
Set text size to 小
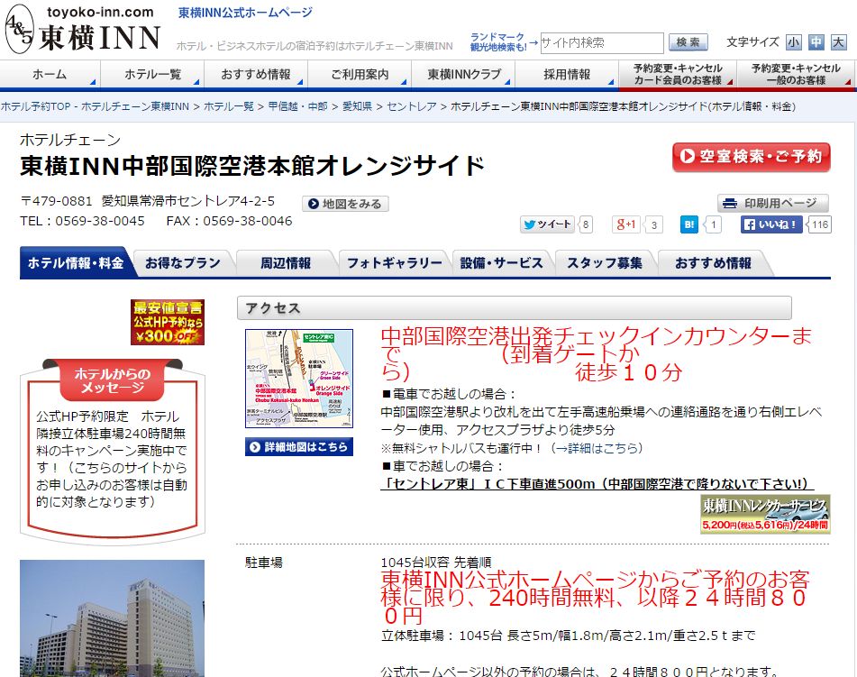tap(793, 42)
